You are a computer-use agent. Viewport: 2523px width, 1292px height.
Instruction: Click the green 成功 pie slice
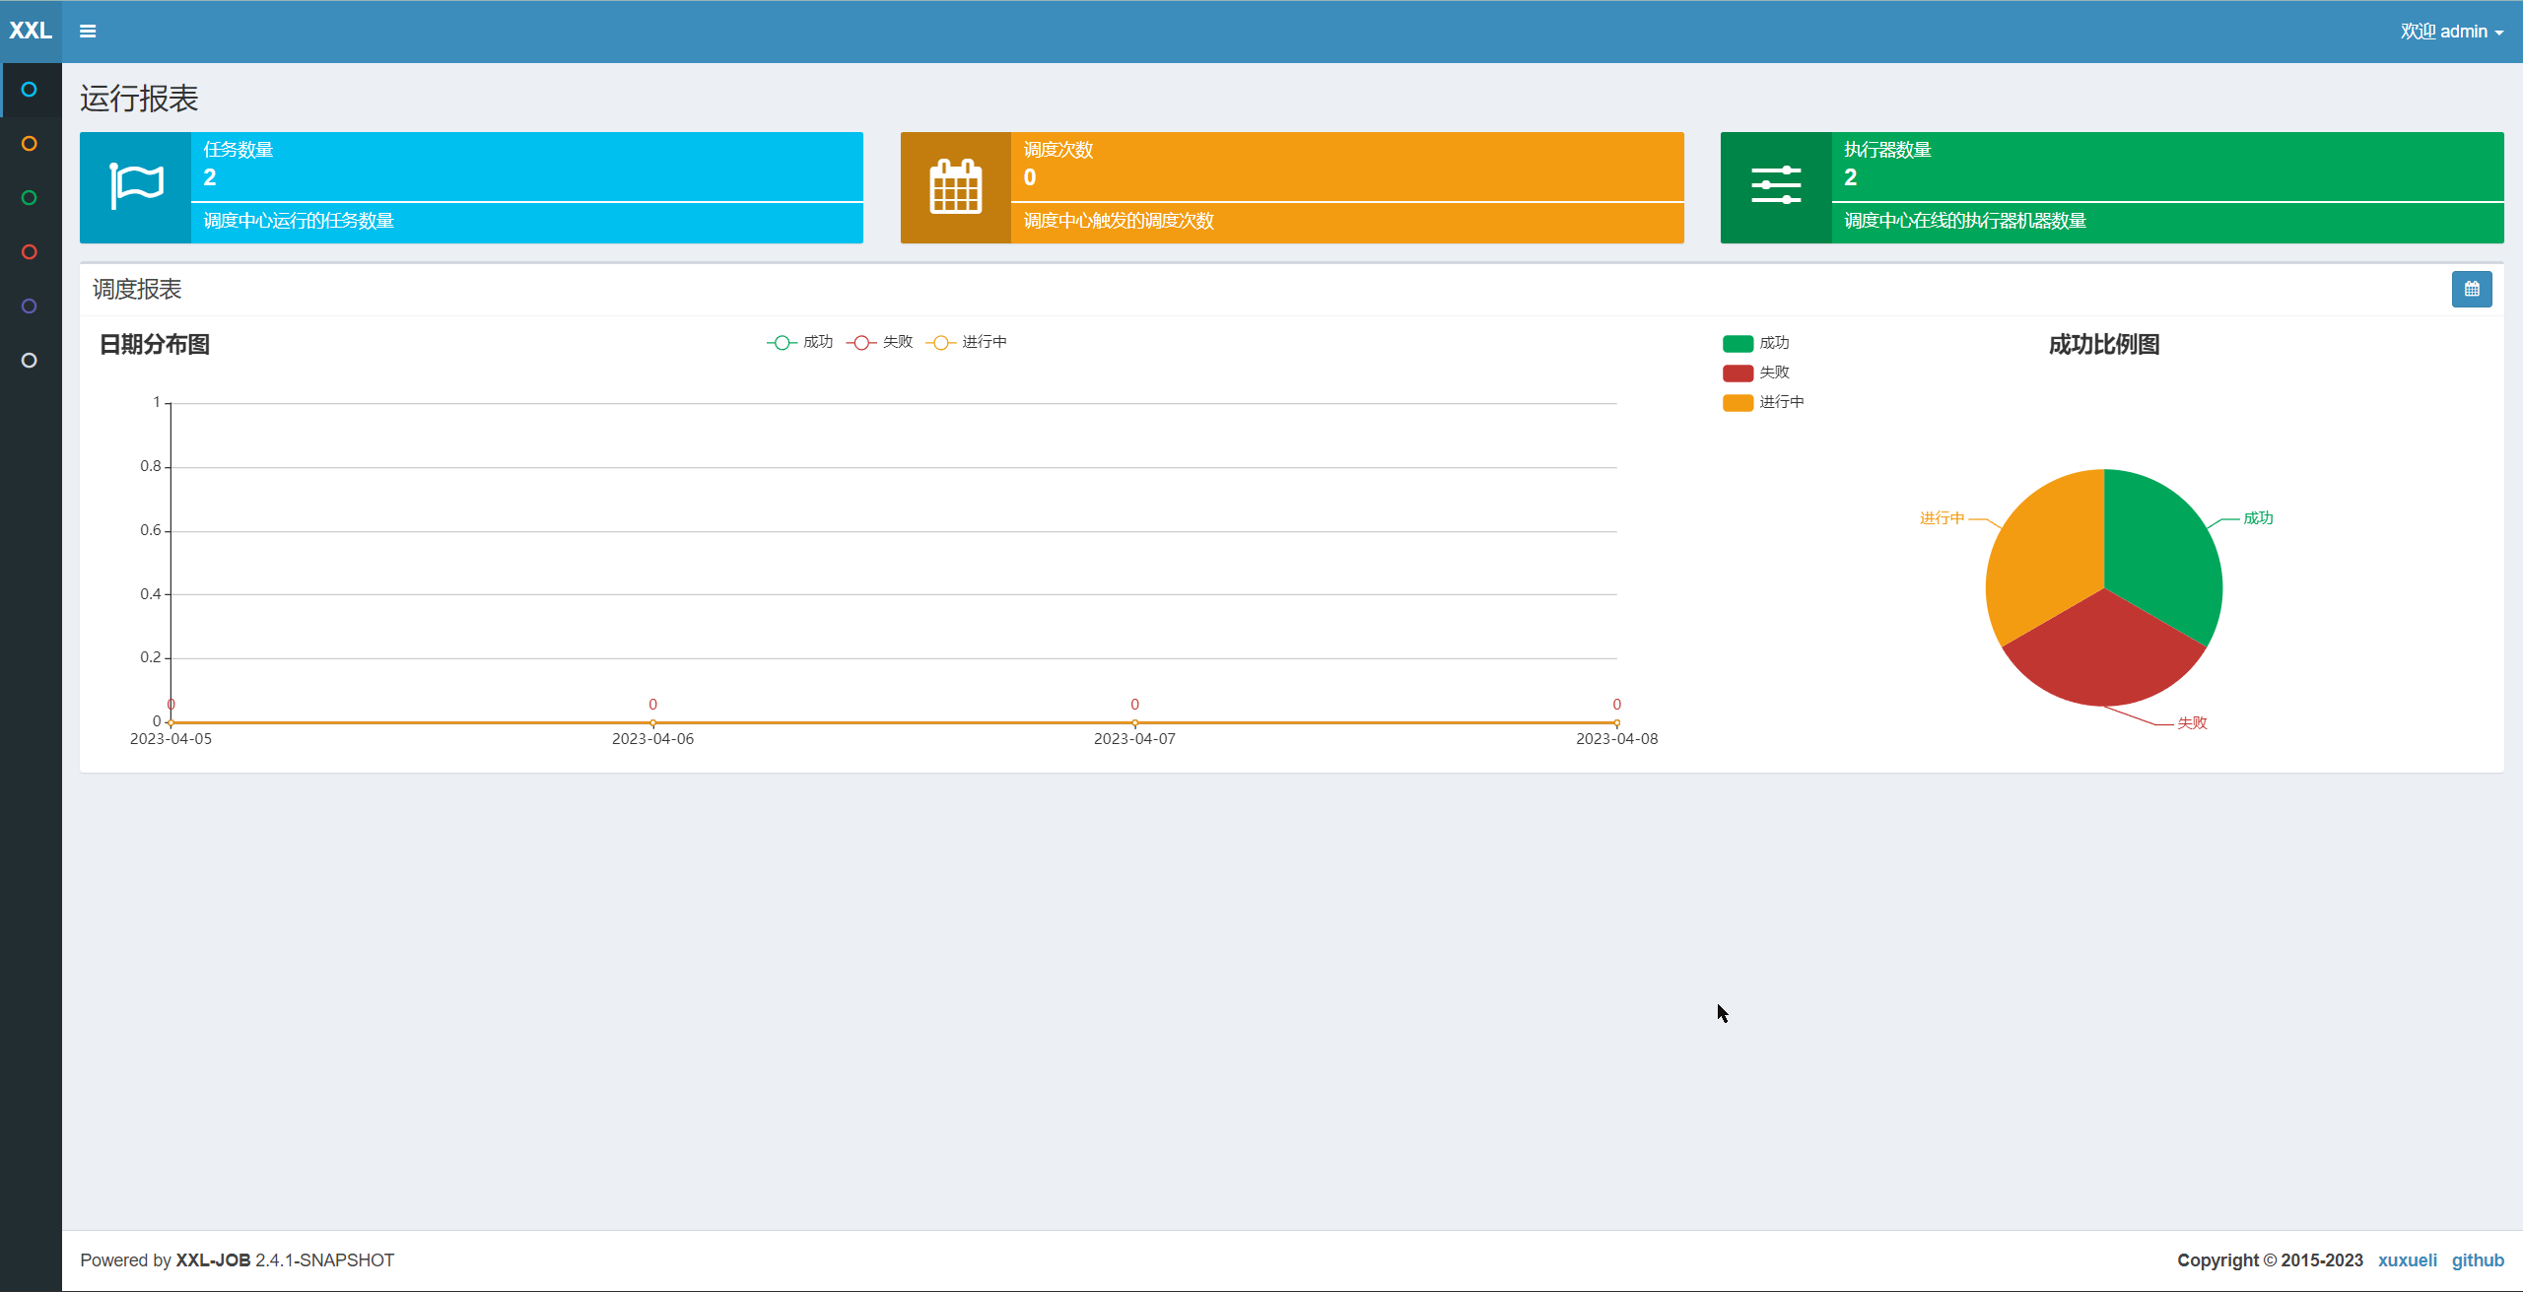click(2163, 552)
